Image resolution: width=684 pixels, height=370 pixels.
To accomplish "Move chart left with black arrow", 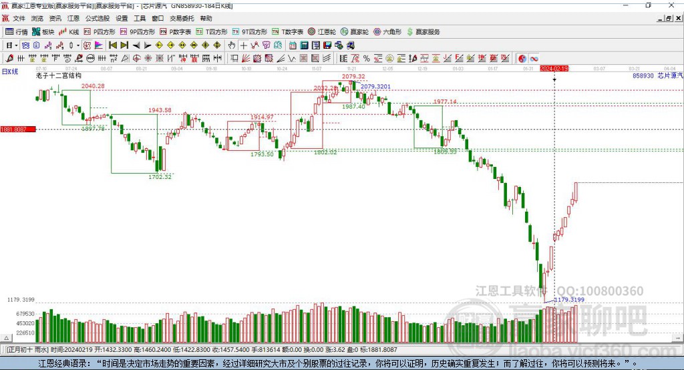I will point(136,45).
